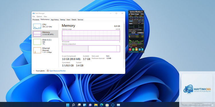The image size is (215, 107).
Task: Click the red power button in System Monitor
Action: [x=130, y=50]
